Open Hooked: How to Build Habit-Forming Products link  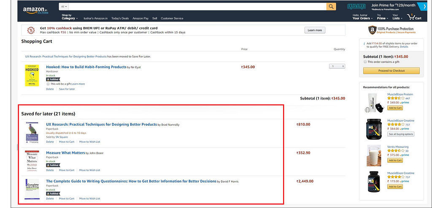(x=86, y=67)
